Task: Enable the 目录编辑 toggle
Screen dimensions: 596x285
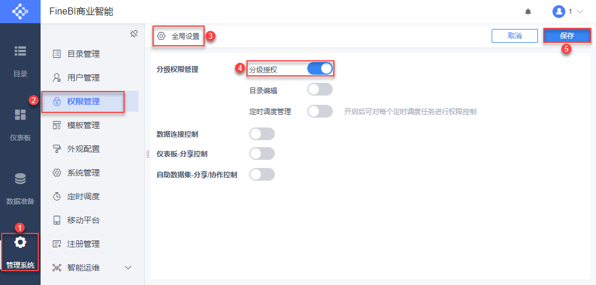Action: [319, 90]
